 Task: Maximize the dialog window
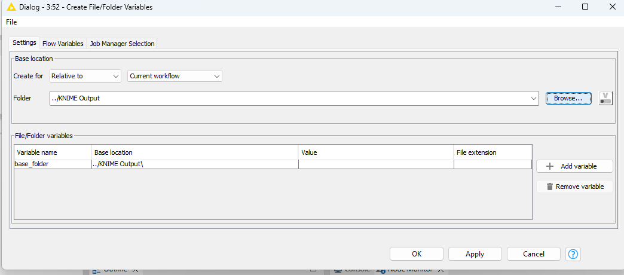[585, 7]
